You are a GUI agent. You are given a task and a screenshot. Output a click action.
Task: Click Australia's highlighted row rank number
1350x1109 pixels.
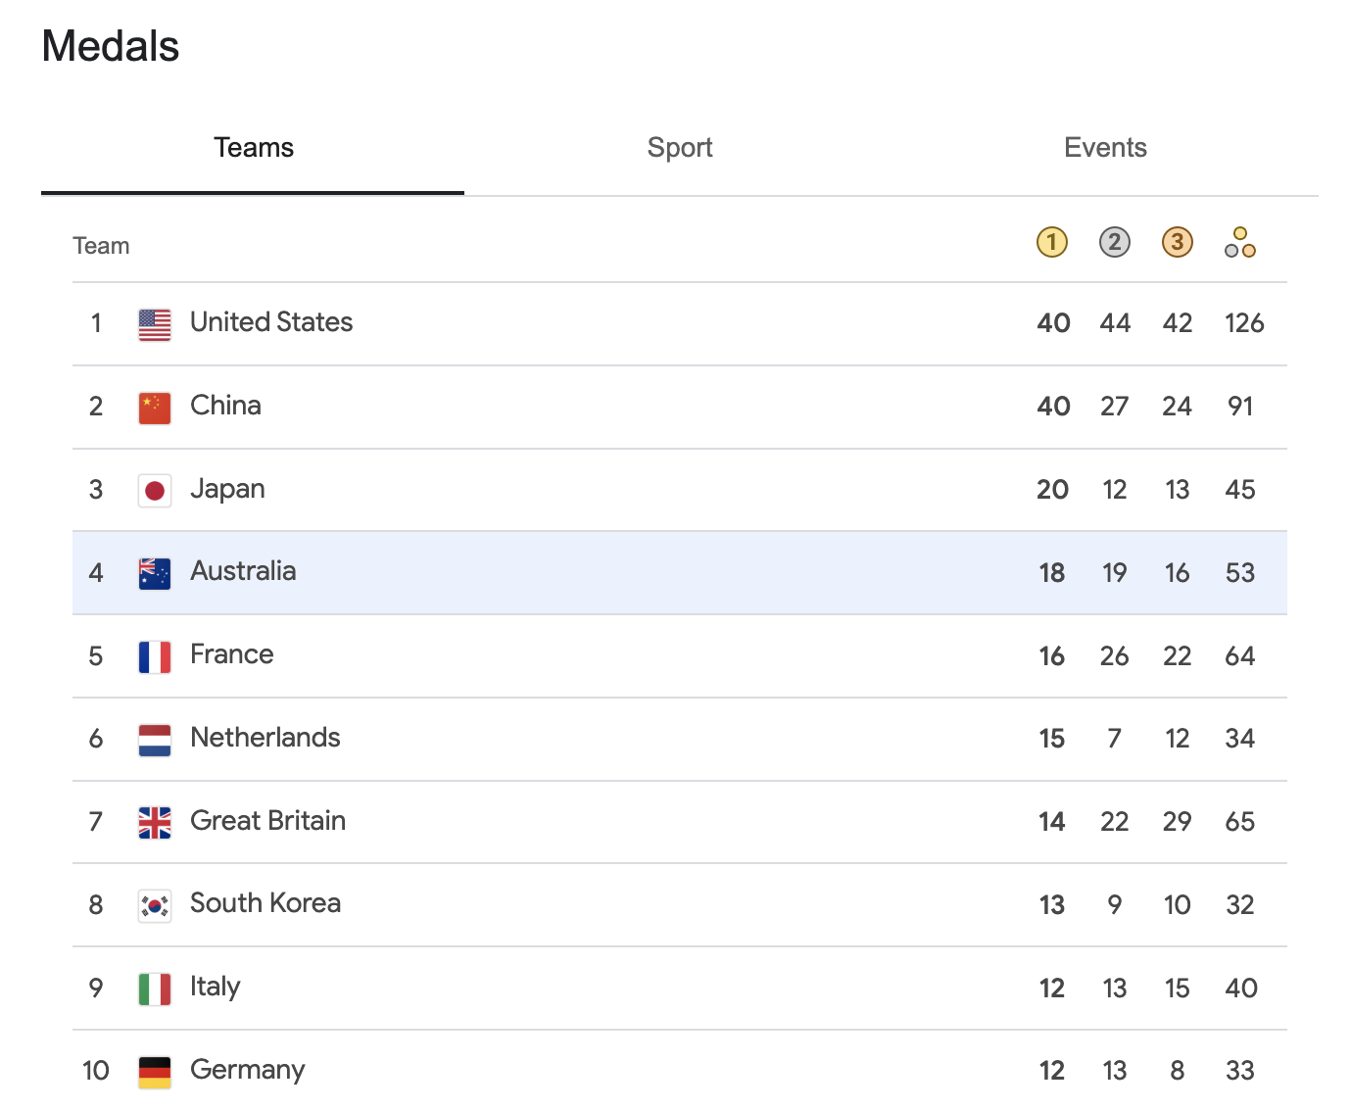click(x=96, y=572)
